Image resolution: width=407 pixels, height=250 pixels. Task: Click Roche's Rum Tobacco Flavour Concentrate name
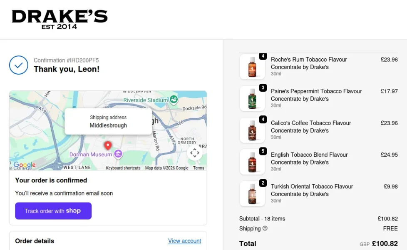[309, 63]
